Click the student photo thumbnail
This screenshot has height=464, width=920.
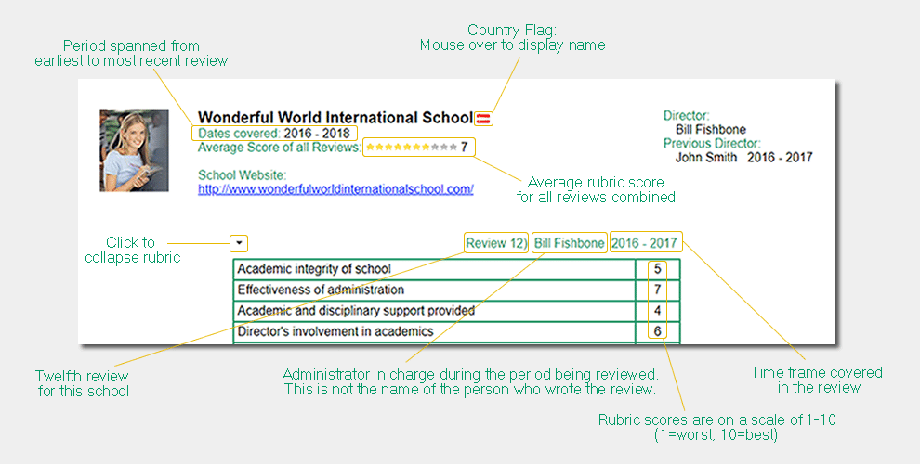point(134,150)
